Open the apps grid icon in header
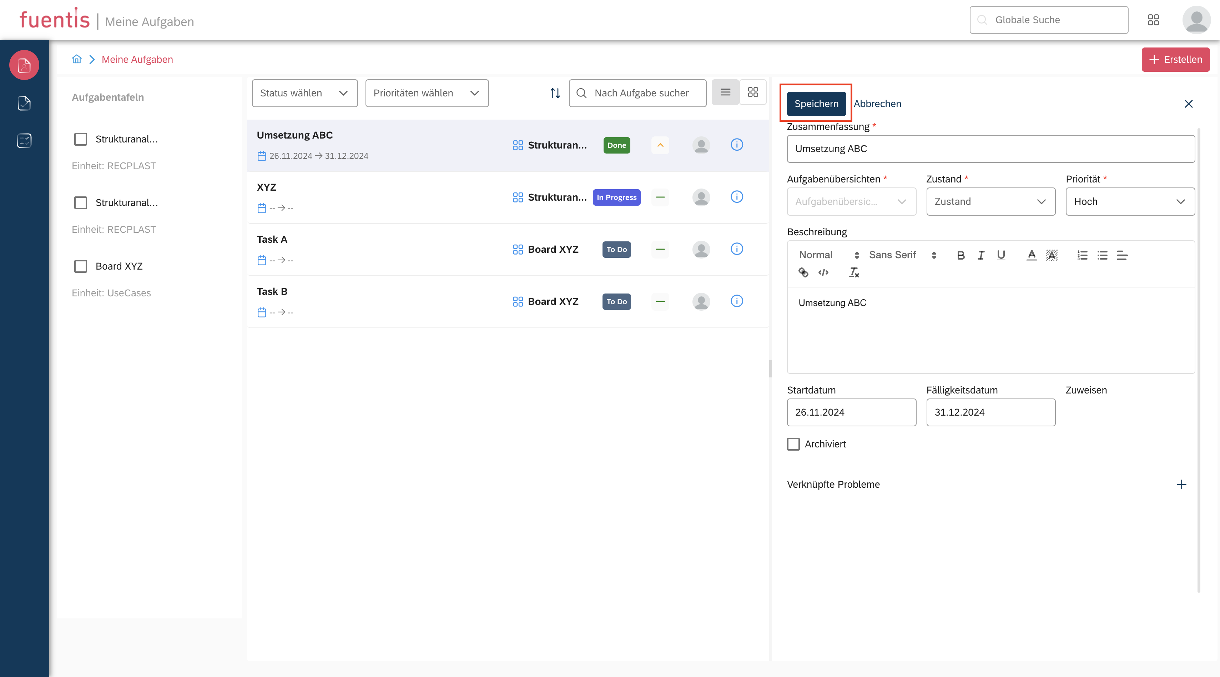This screenshot has height=677, width=1220. tap(1153, 20)
